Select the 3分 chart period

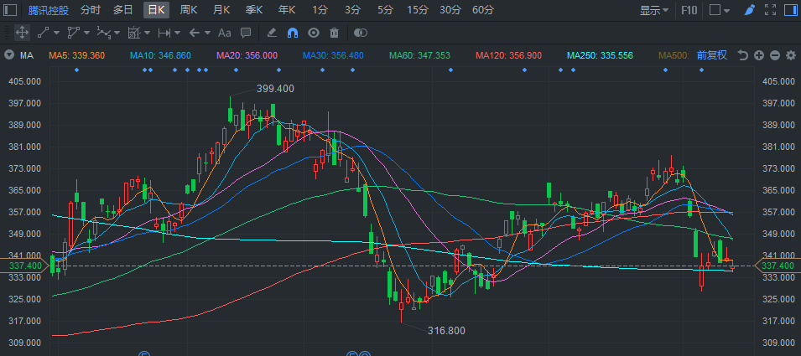point(352,10)
